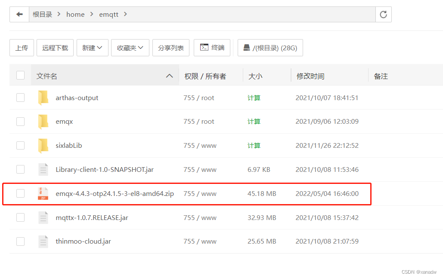Click the refresh directory icon

point(383,15)
